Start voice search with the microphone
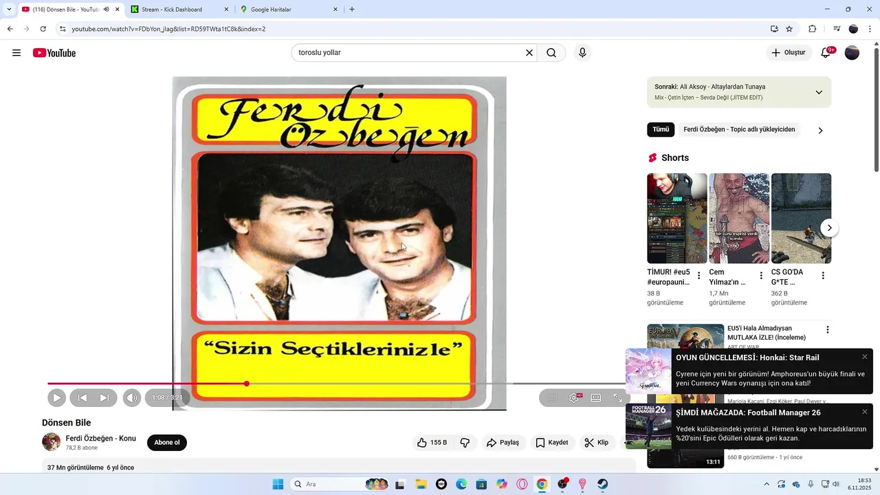 pos(582,53)
